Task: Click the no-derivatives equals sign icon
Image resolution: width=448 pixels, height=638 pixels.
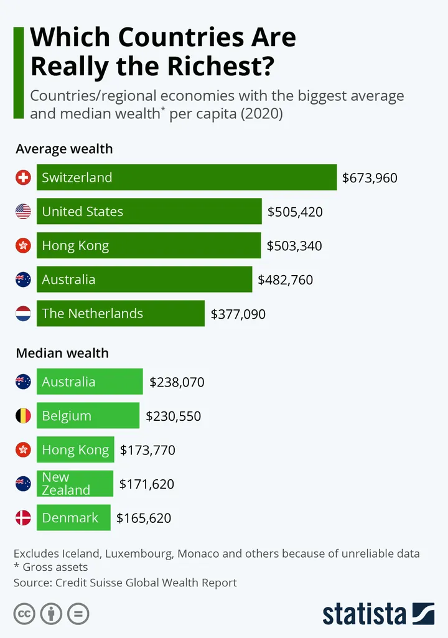Action: [x=78, y=614]
